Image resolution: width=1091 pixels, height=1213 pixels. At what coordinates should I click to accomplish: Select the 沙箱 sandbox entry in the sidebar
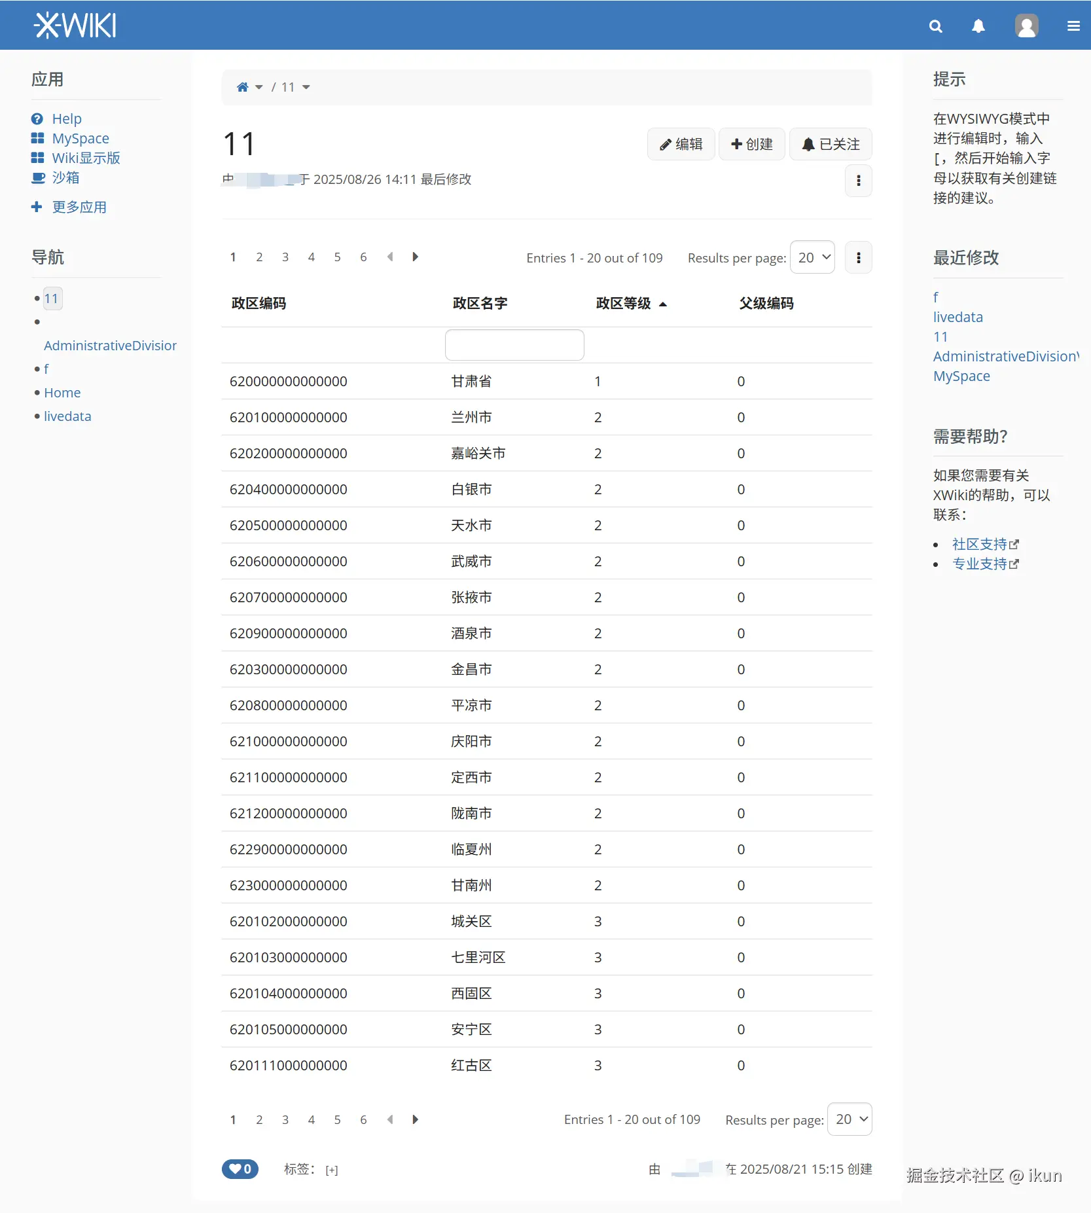point(65,177)
